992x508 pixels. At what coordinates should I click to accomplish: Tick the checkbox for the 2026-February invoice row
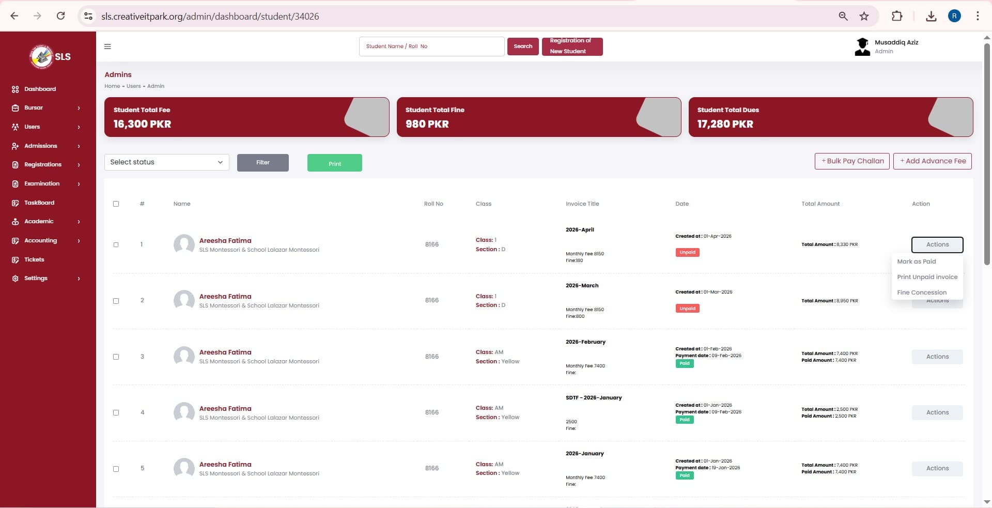[116, 357]
